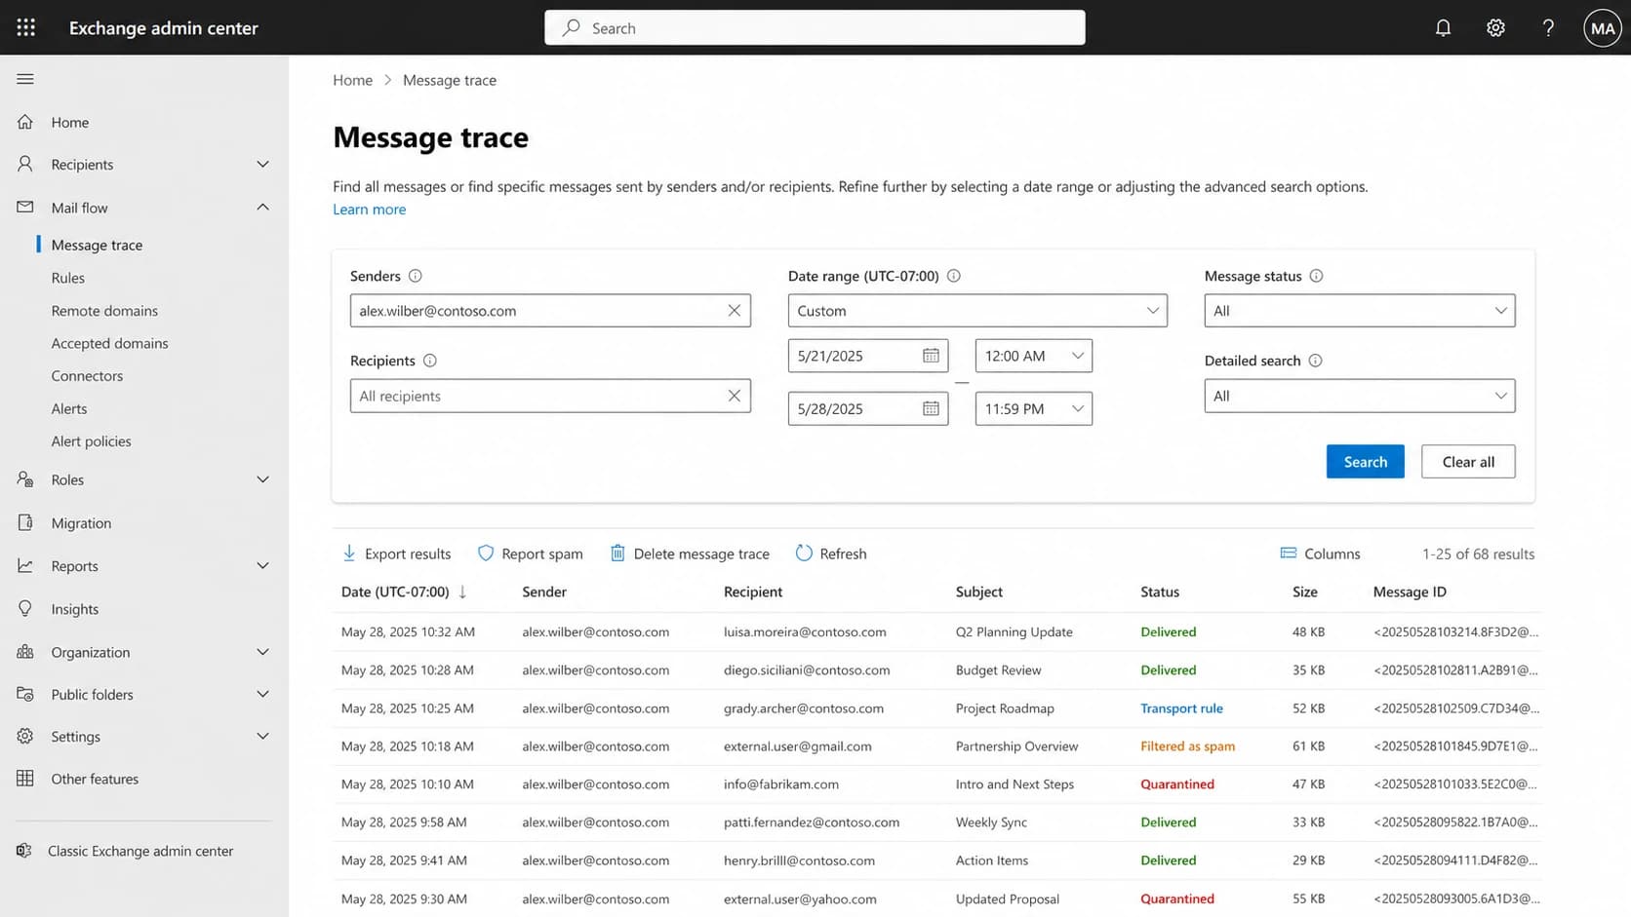Viewport: 1631px width, 917px height.
Task: Open the Detailed search dropdown
Action: pos(1360,396)
